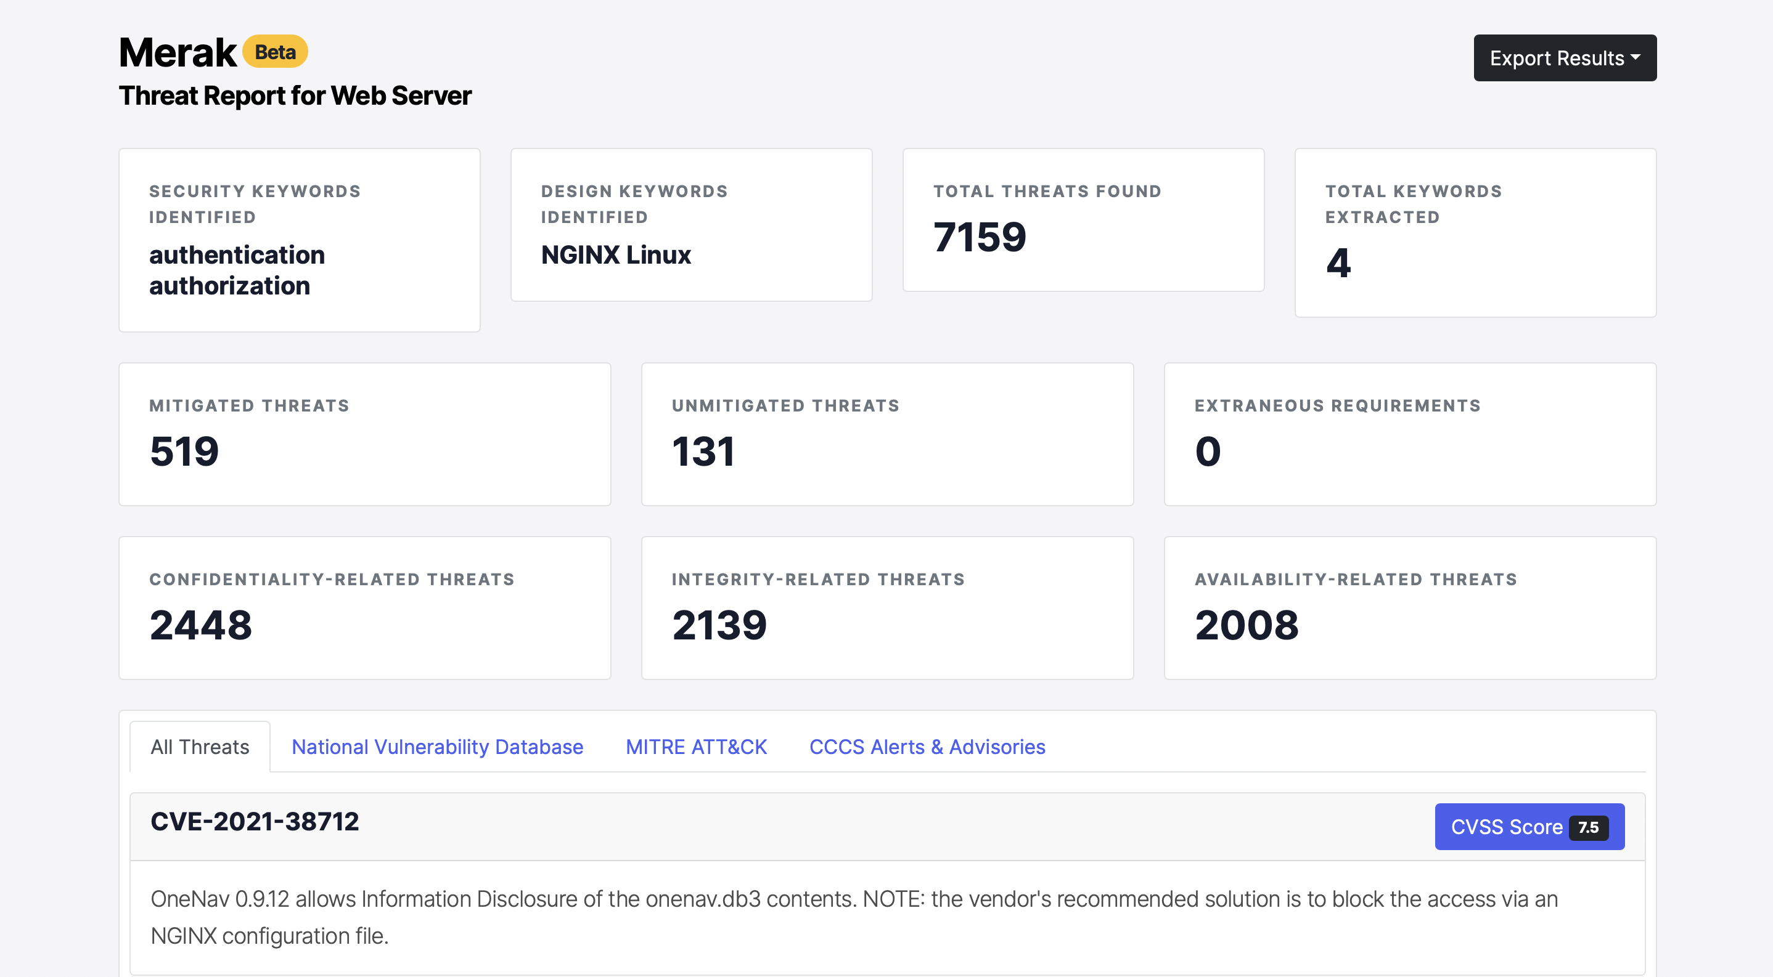The height and width of the screenshot is (977, 1773).
Task: Click the Unmitigated Threats 131 card
Action: coord(886,434)
